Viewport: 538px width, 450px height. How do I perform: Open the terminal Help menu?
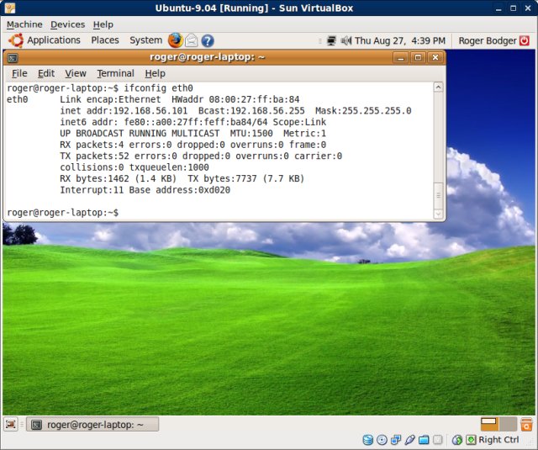[155, 73]
